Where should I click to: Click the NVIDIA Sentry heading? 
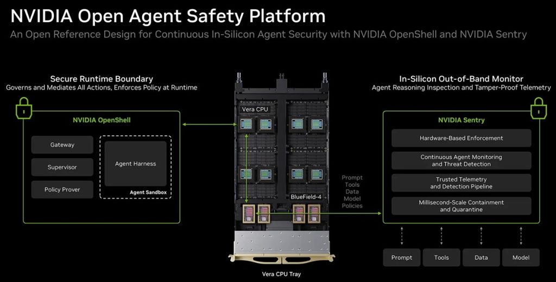tap(462, 120)
